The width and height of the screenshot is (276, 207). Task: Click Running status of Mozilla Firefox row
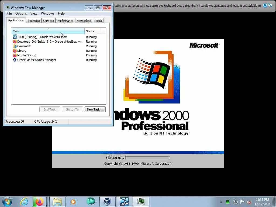[91, 55]
